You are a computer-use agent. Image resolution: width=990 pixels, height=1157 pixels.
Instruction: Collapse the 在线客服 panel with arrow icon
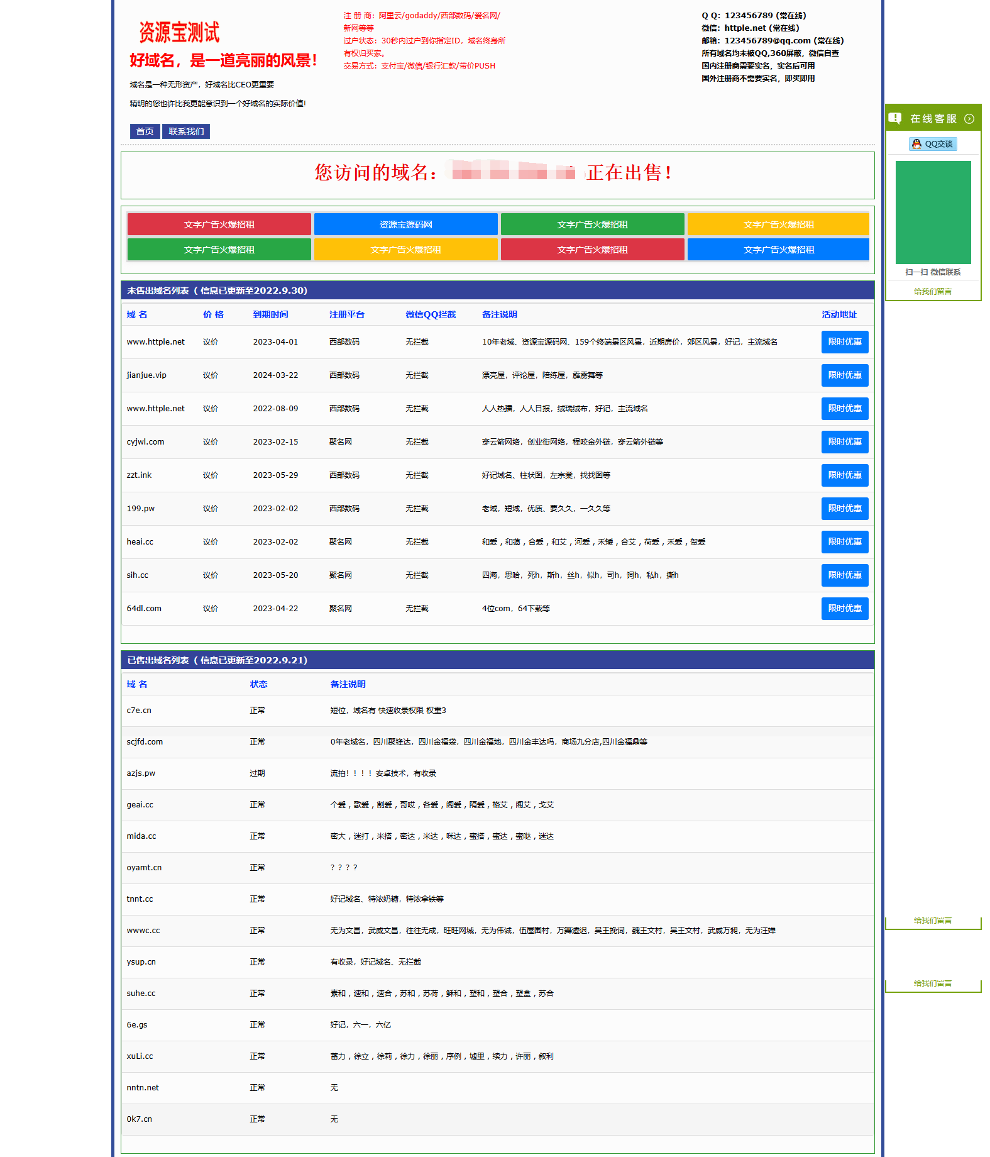tap(969, 119)
